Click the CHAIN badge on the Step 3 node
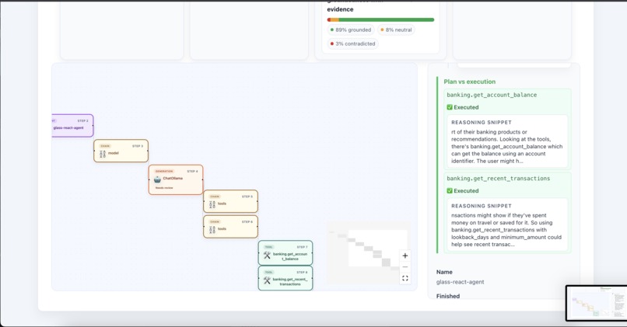627x327 pixels. [105, 146]
